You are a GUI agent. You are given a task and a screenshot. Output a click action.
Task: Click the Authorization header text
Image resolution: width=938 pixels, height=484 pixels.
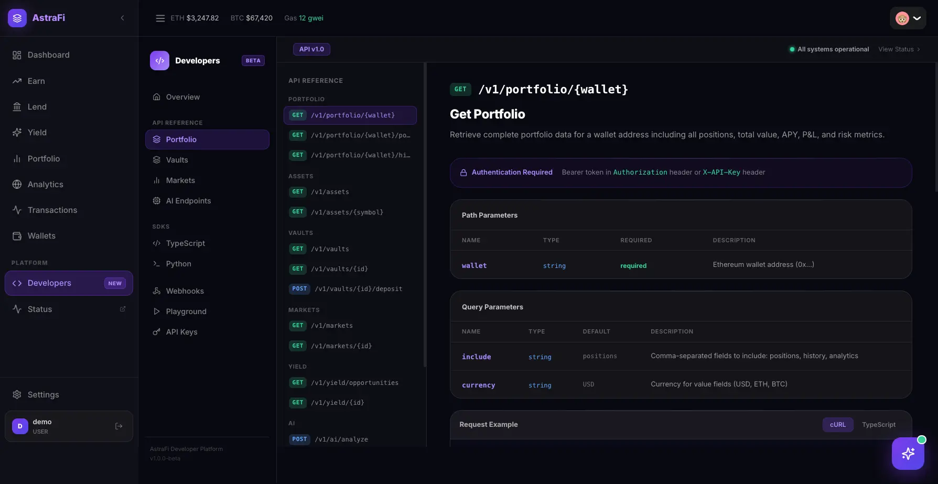tap(640, 173)
